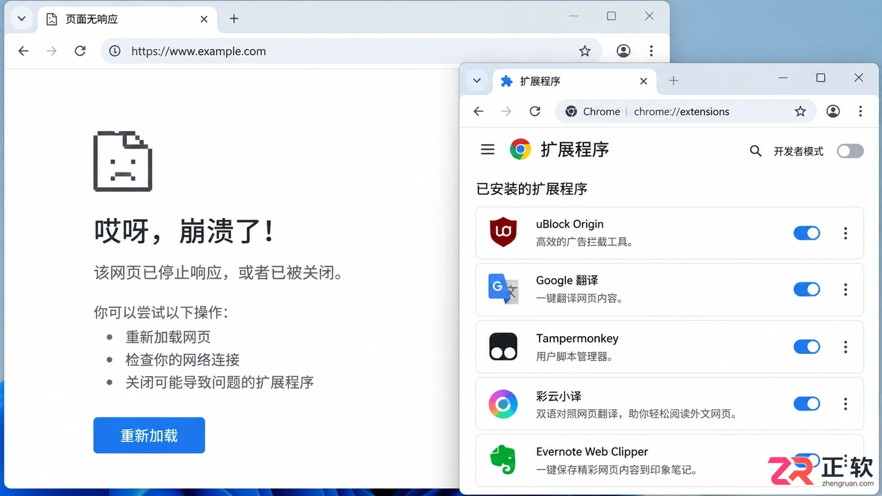Open profile avatar in example.com window
The width and height of the screenshot is (882, 496).
point(624,51)
